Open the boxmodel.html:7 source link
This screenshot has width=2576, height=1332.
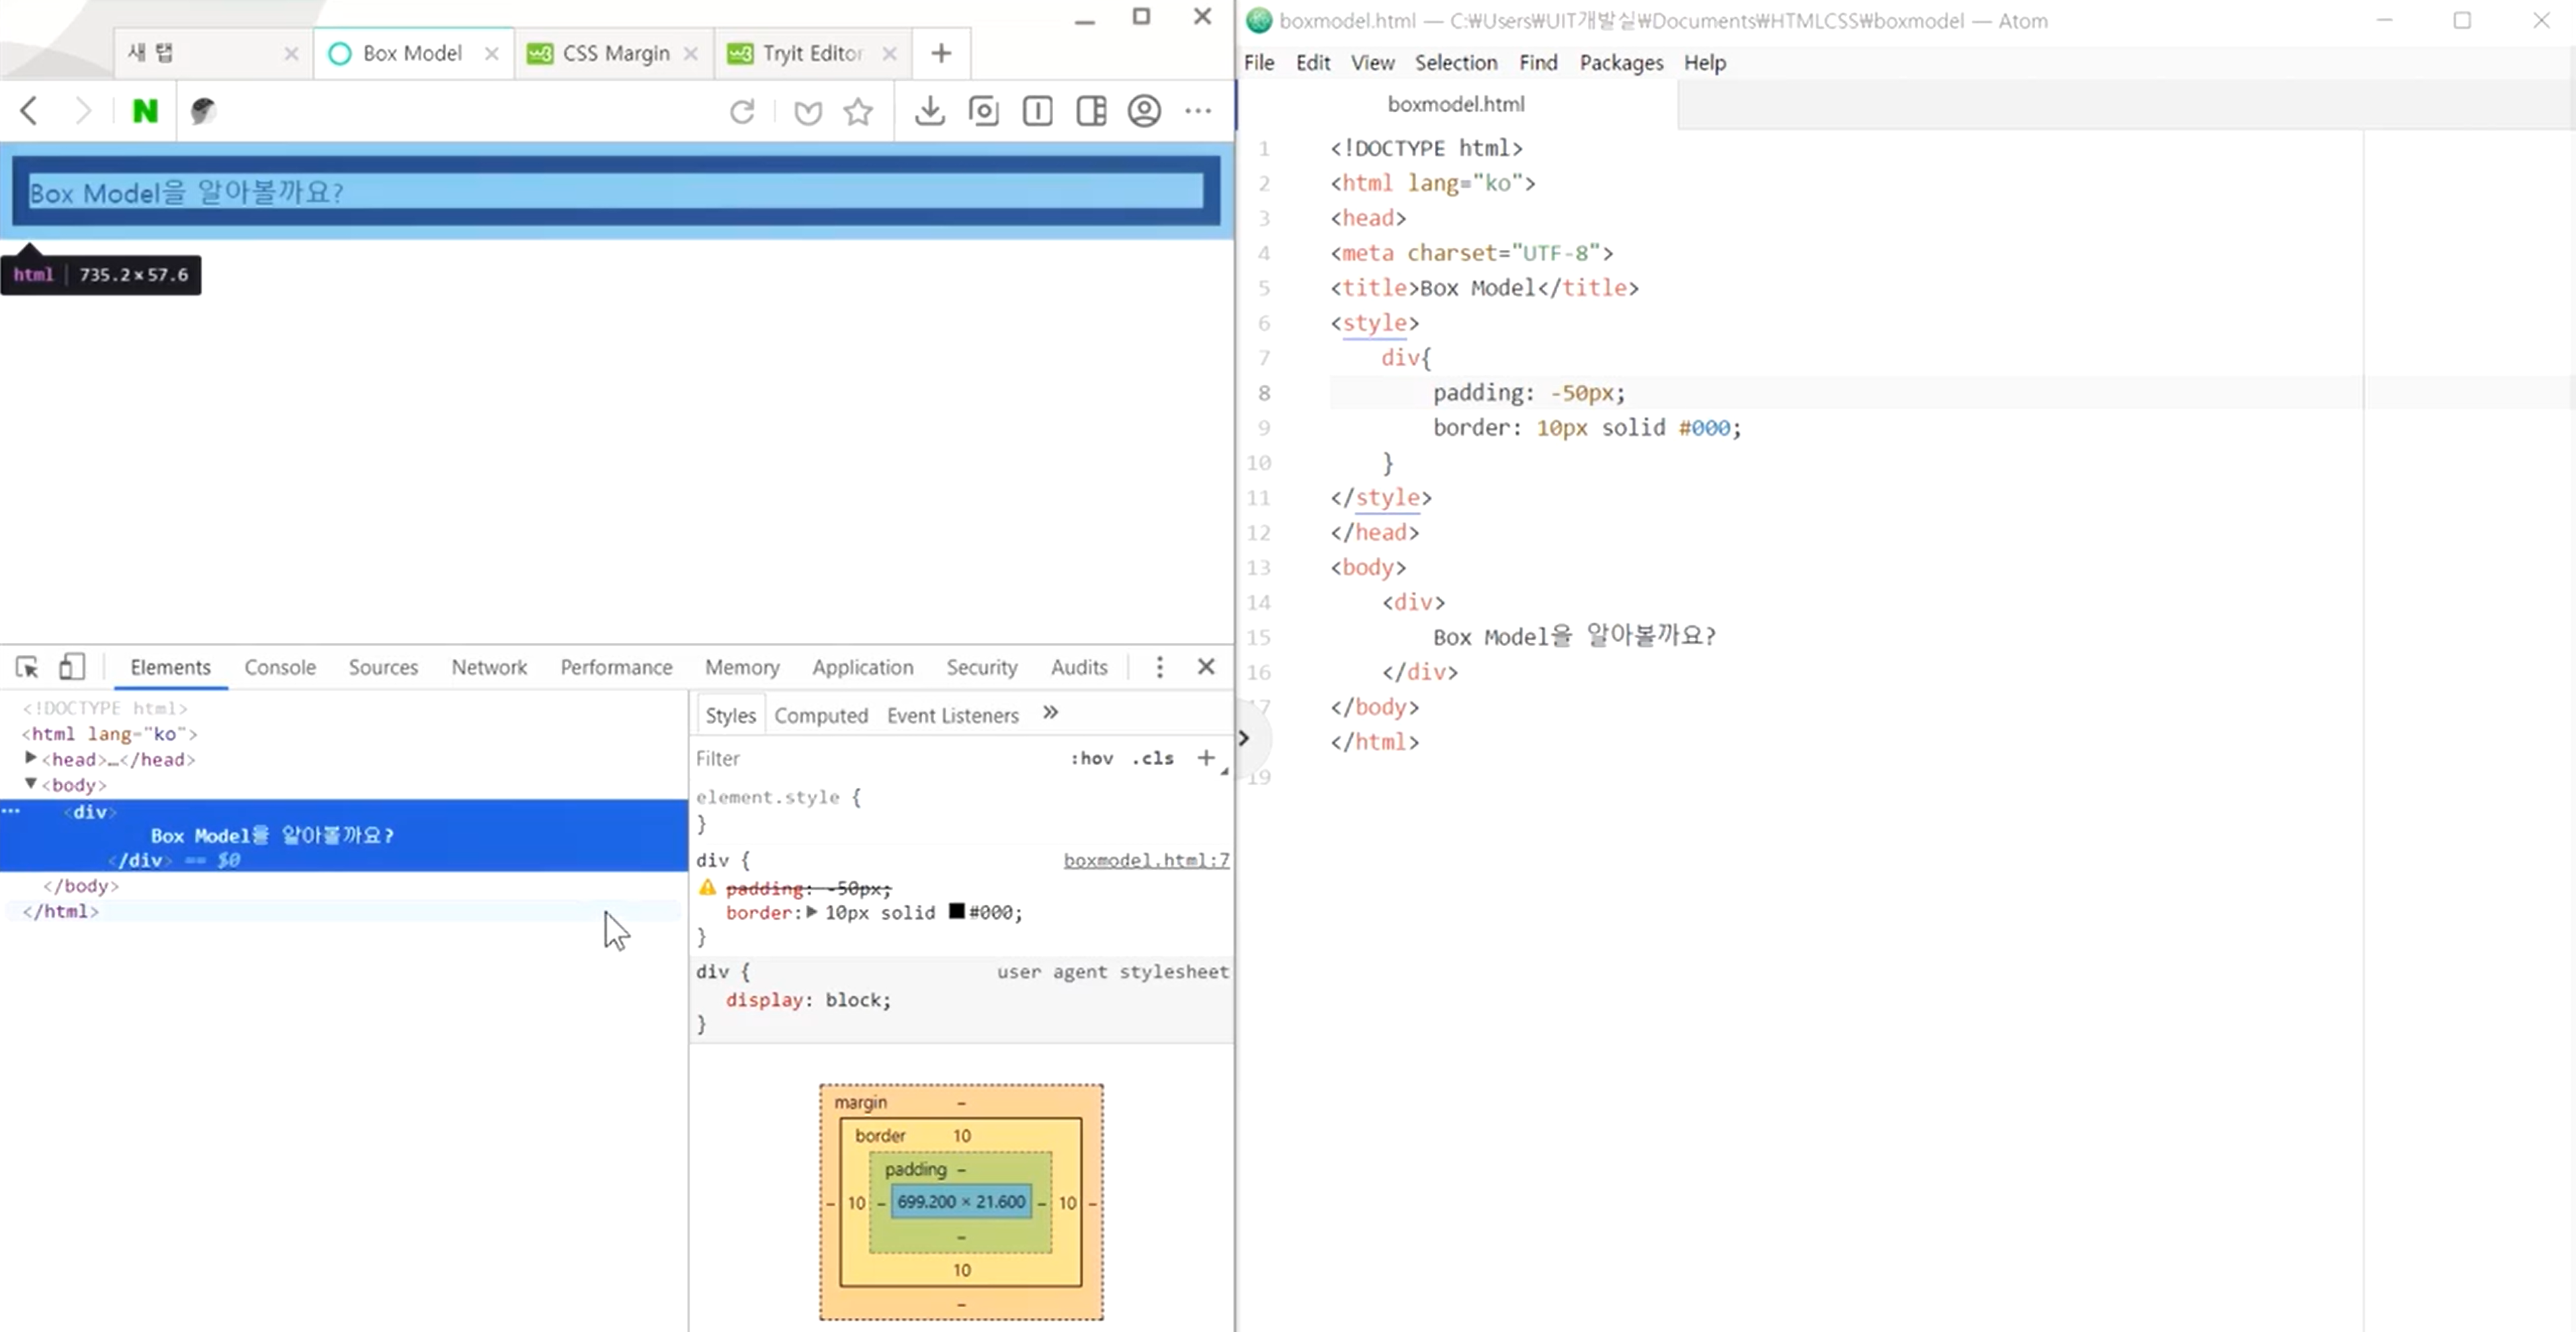(x=1145, y=860)
